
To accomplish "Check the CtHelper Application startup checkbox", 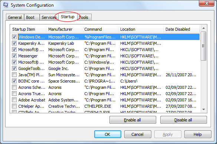I will 14,106.
